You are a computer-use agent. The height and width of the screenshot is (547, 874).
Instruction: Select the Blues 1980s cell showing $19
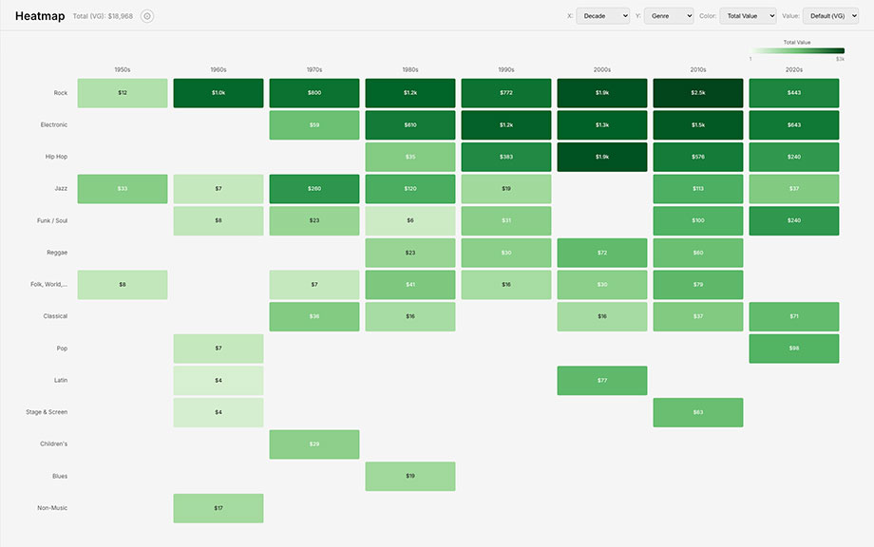point(409,476)
